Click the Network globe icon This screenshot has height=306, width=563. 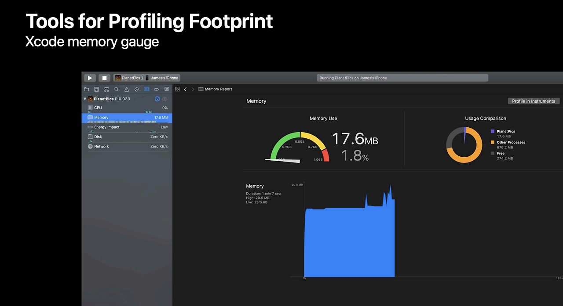(x=90, y=147)
